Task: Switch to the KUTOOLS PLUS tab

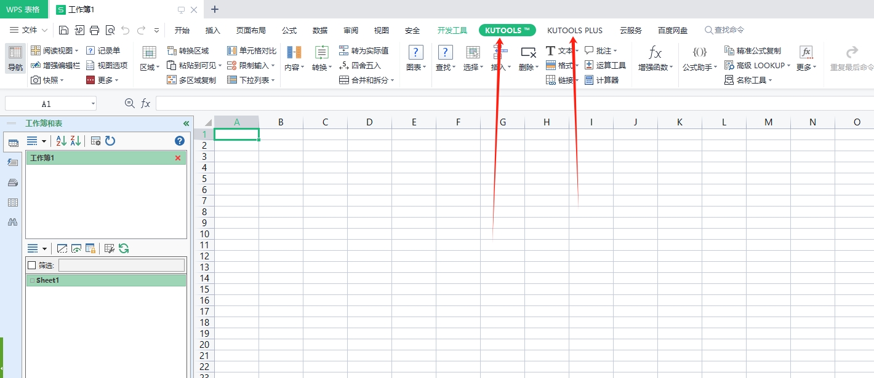Action: click(x=575, y=30)
